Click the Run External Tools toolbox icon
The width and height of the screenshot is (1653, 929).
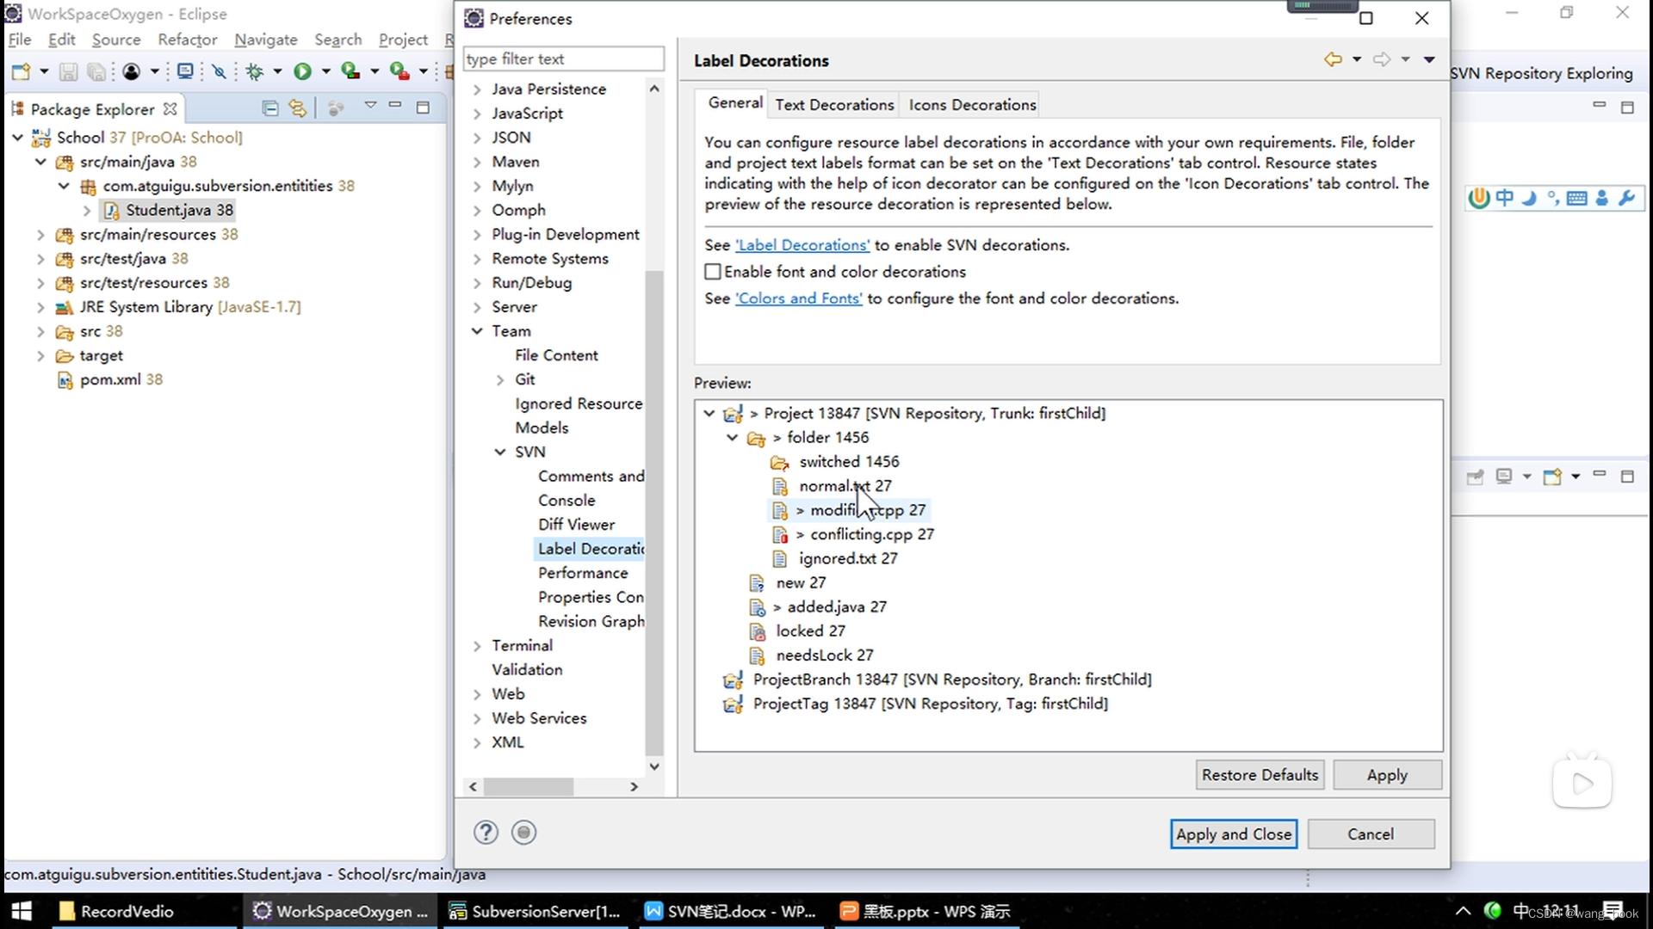pos(399,71)
